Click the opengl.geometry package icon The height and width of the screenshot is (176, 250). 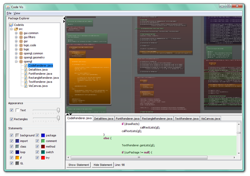(21, 58)
